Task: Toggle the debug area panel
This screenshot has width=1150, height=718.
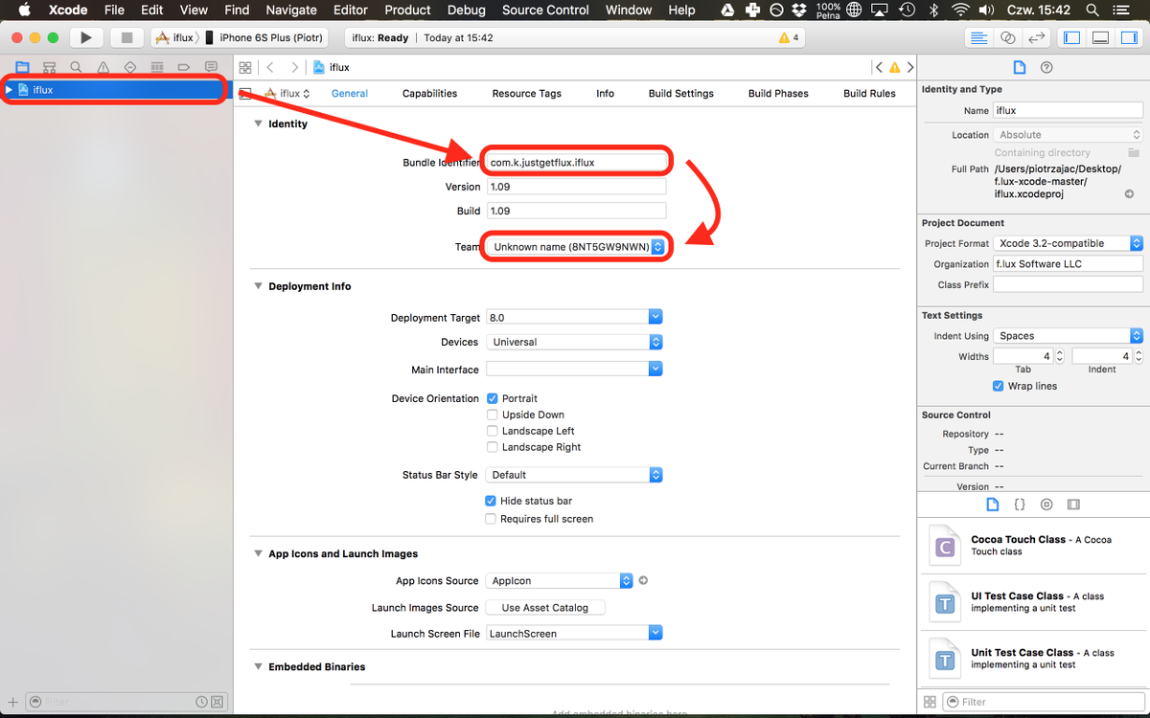Action: [1101, 37]
